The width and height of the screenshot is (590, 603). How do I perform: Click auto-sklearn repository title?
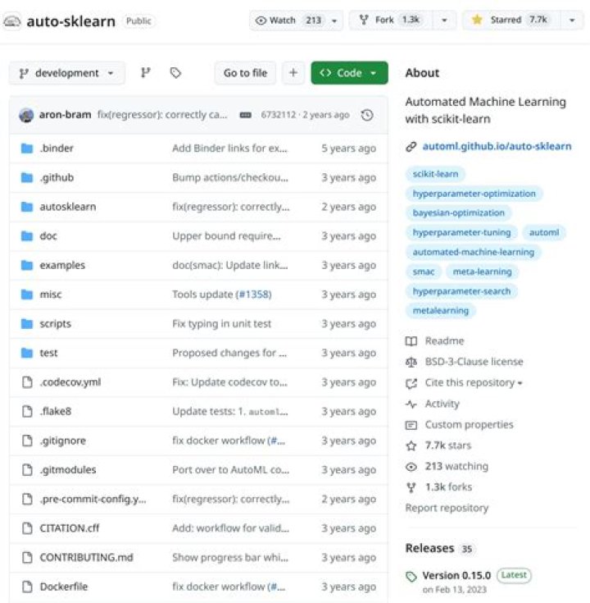click(70, 21)
